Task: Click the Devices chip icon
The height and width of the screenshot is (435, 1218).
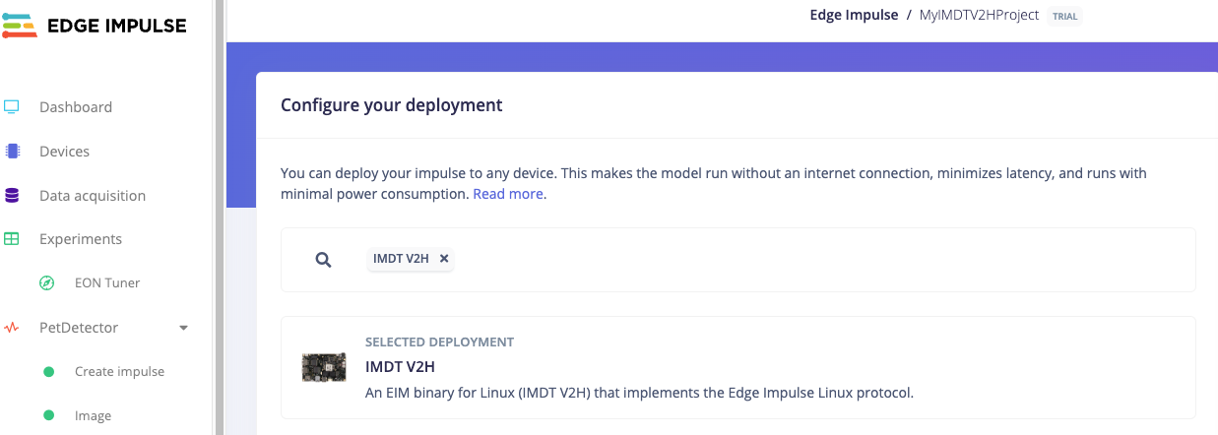Action: (x=12, y=152)
